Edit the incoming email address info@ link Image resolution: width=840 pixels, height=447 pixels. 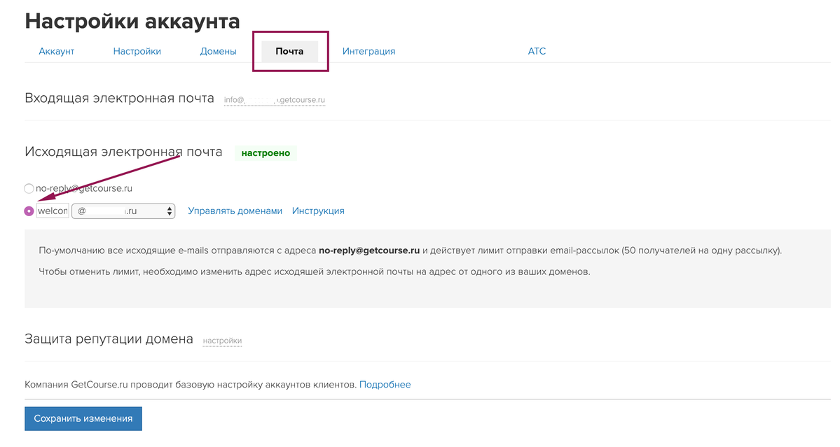275,100
